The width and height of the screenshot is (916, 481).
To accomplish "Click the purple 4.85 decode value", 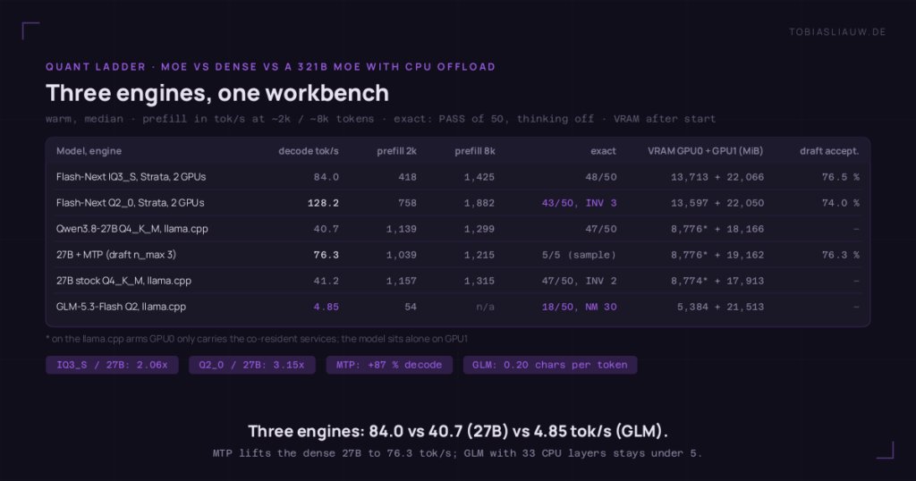I will tap(326, 307).
